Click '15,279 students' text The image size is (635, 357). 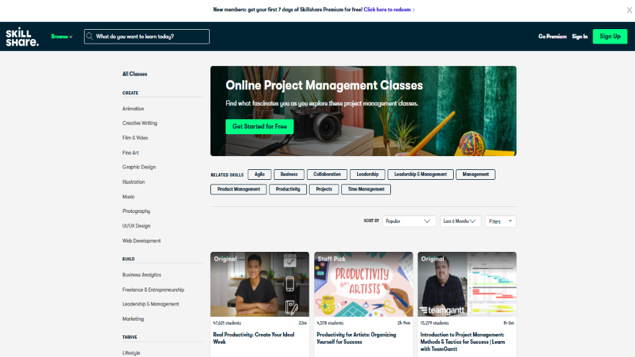point(435,323)
